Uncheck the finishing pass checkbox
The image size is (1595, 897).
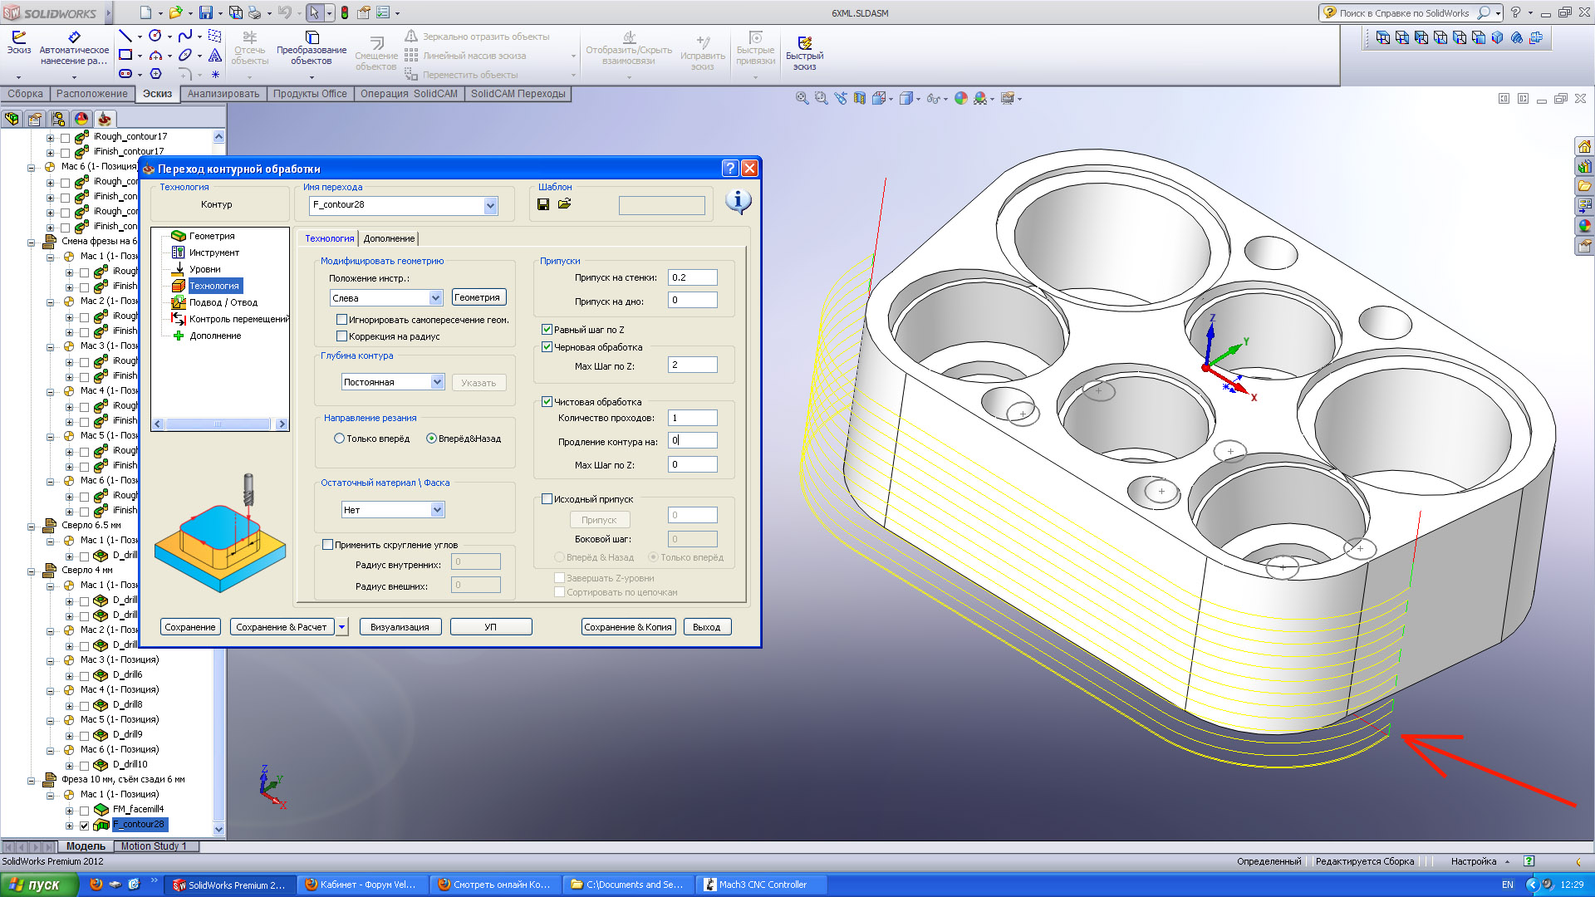(547, 402)
